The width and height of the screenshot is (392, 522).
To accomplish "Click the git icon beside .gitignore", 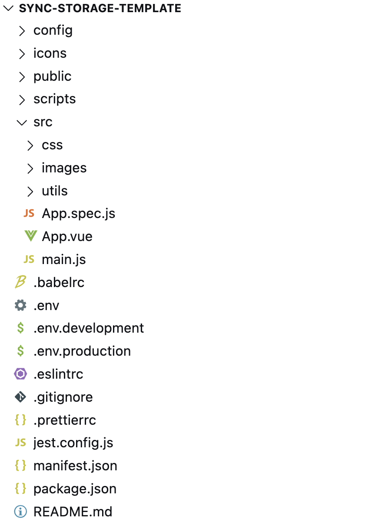I will pyautogui.click(x=20, y=397).
